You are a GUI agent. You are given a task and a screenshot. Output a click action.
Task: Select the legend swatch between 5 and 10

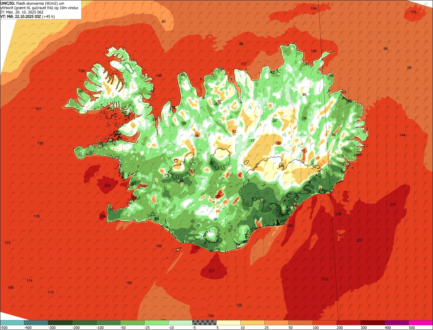[x=228, y=323]
